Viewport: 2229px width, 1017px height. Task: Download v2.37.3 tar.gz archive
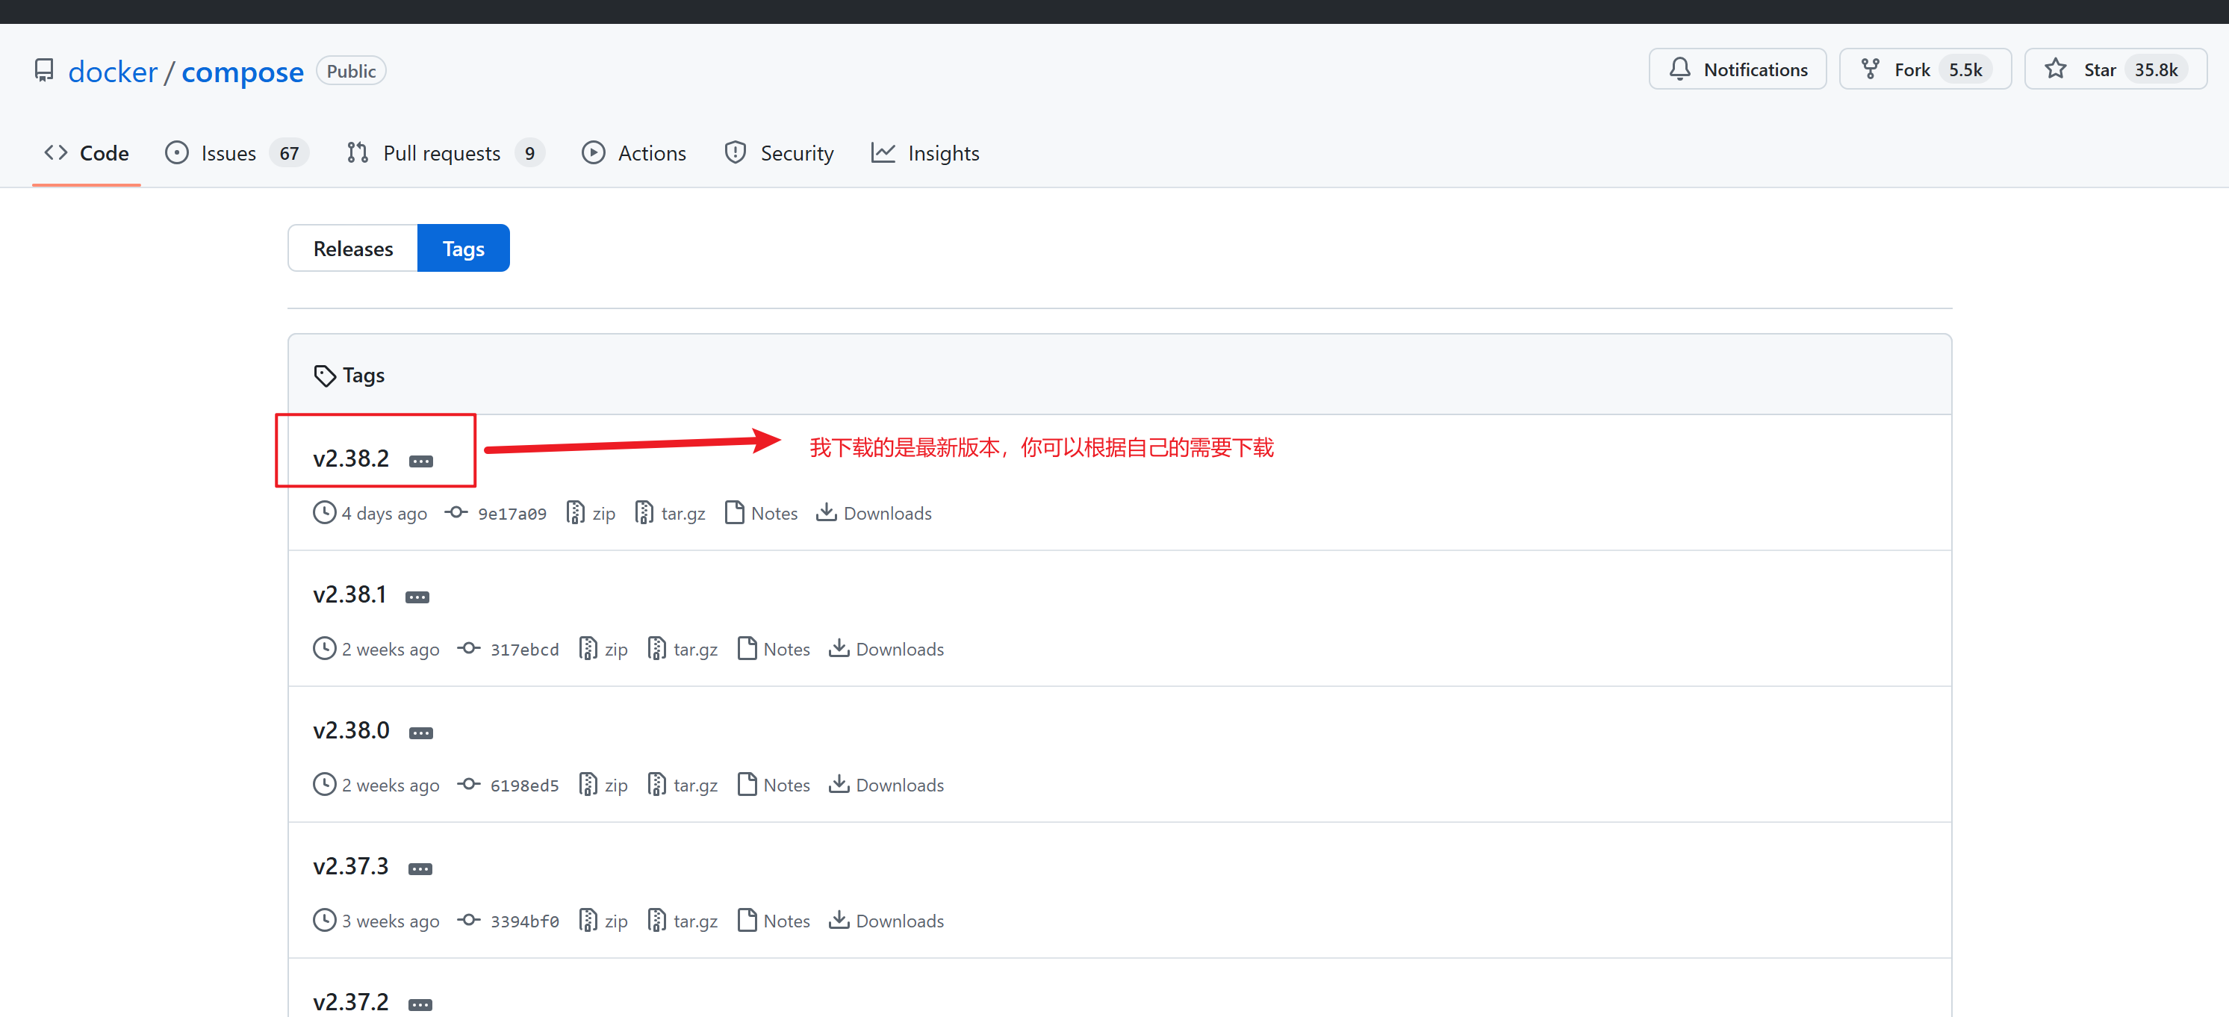click(x=683, y=921)
